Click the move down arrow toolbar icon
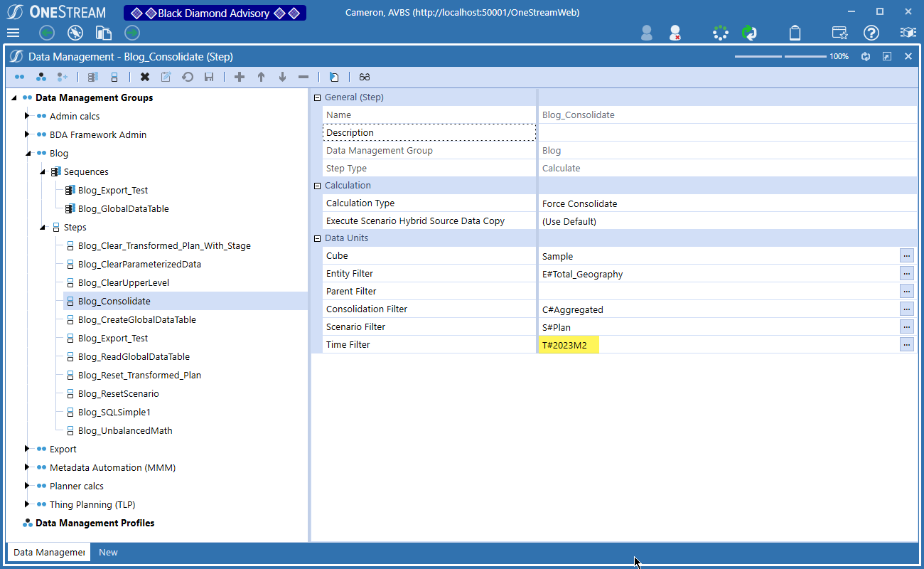 [x=282, y=77]
